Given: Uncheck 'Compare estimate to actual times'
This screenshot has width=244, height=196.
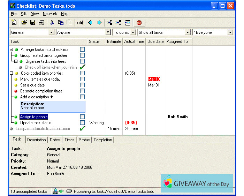Looking at the screenshot, I should pos(83,128).
